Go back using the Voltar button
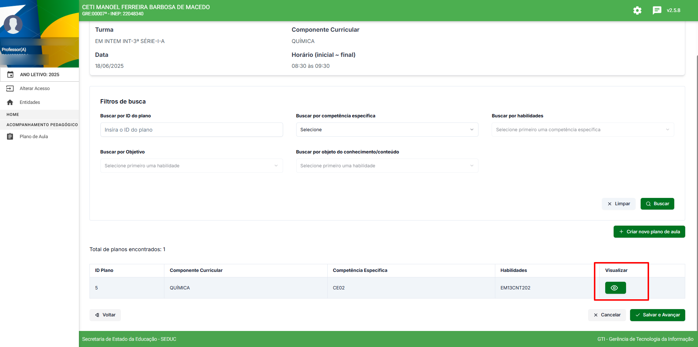 (x=105, y=315)
